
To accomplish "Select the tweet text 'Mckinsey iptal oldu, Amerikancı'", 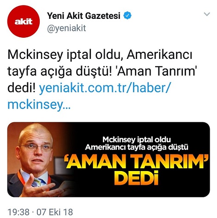I will tap(100, 55).
